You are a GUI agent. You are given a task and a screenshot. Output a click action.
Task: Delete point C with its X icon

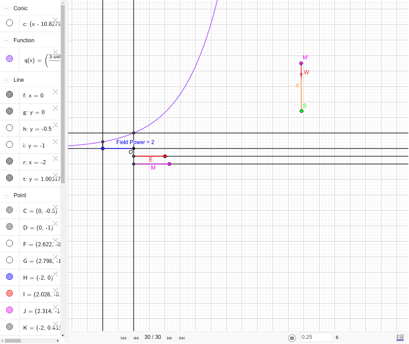(55, 207)
